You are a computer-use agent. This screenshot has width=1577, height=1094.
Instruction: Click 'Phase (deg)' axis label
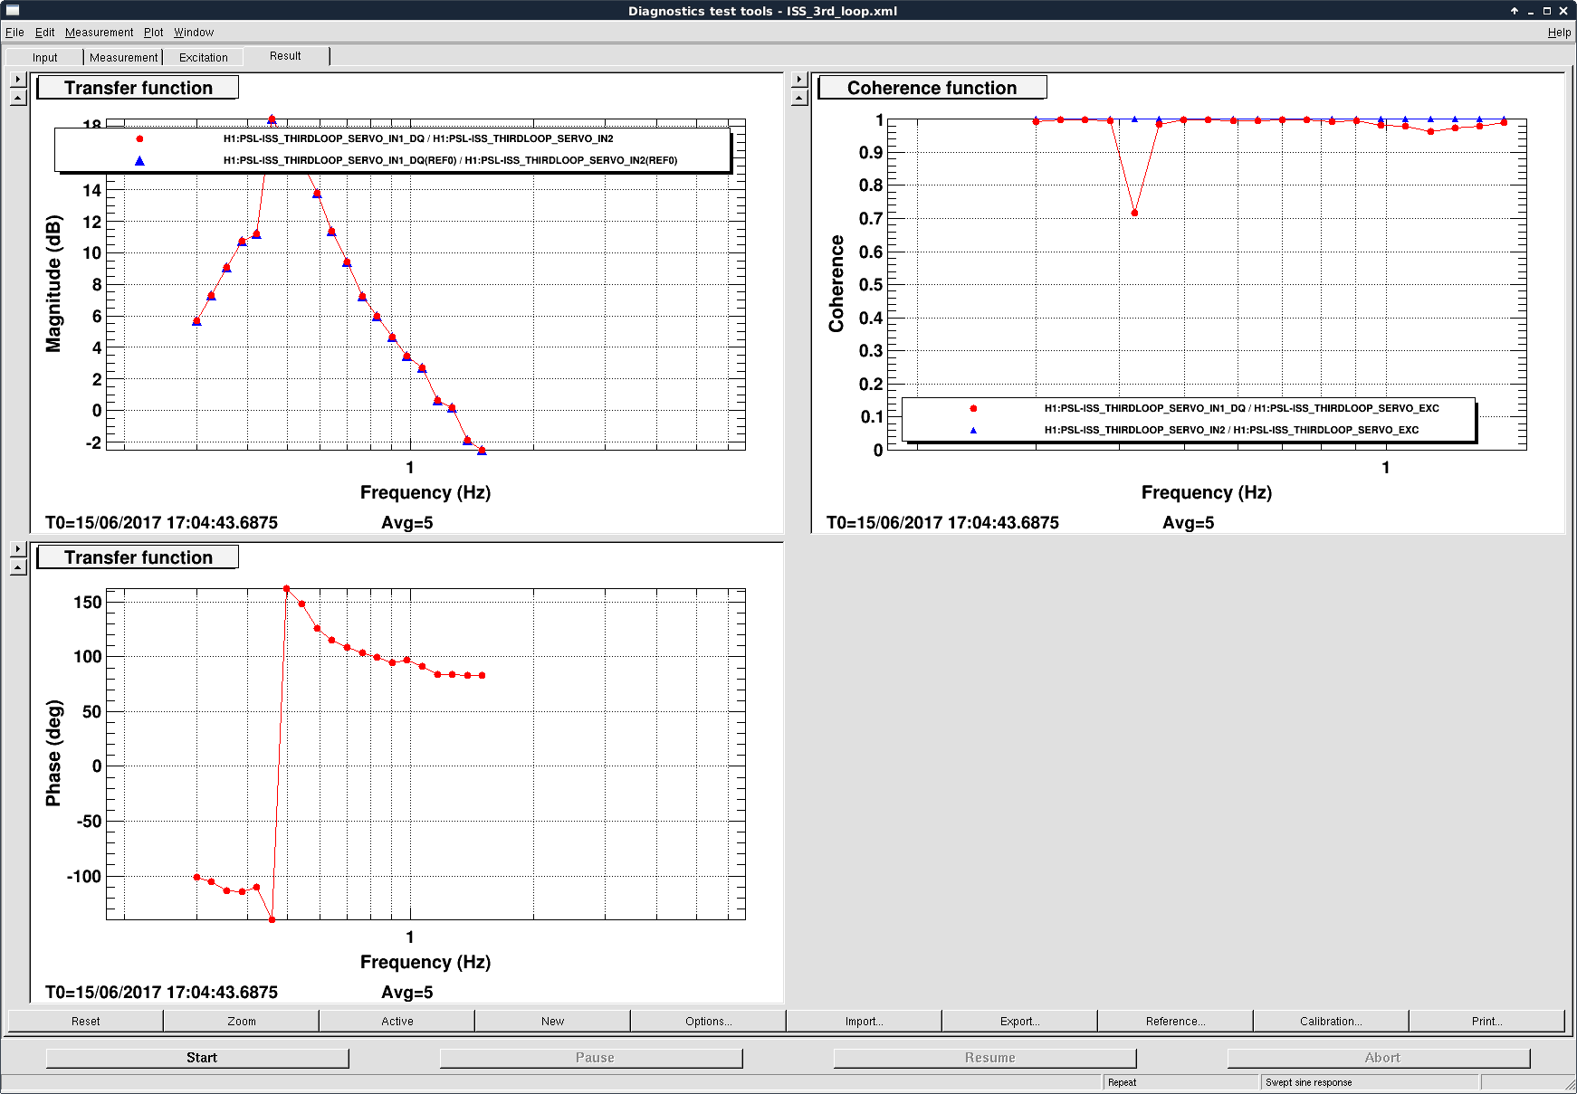point(53,753)
